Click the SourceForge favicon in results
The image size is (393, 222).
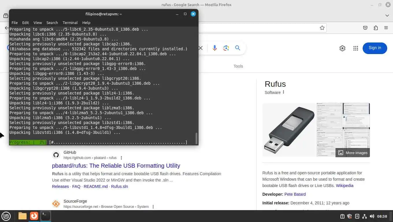click(x=56, y=204)
